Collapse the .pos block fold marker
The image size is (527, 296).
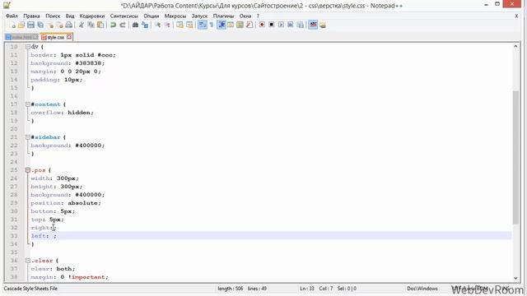(x=28, y=170)
